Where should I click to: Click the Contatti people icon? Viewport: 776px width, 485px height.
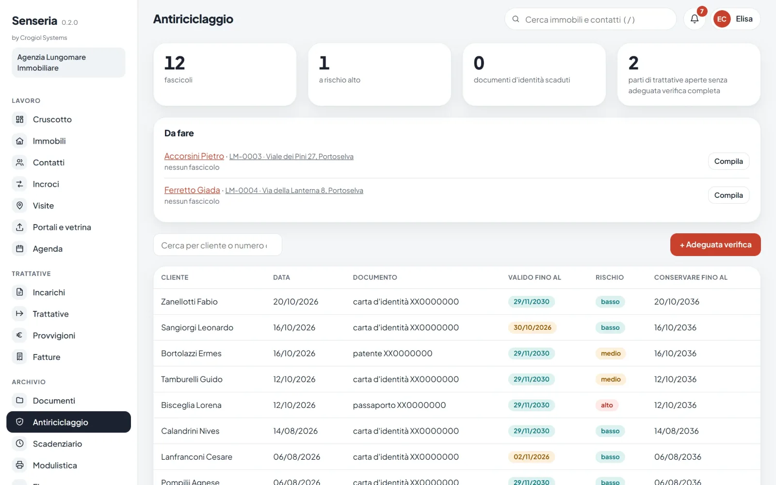tap(19, 162)
